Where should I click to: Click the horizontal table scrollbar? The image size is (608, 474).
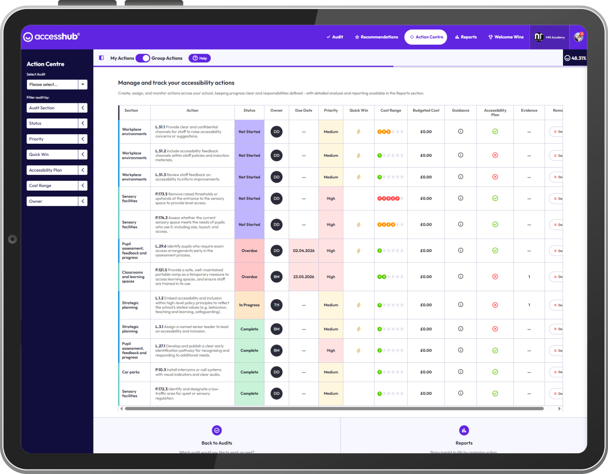(x=334, y=409)
